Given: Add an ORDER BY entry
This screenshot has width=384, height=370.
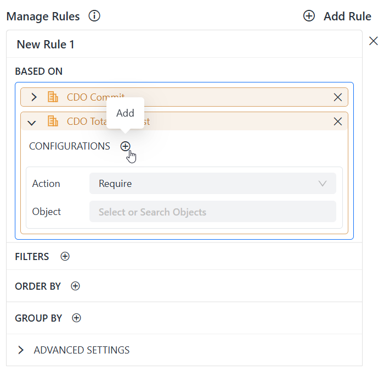Looking at the screenshot, I should tap(76, 286).
